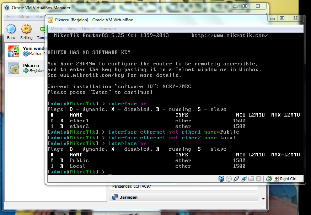Open Mesin menu in VirtualBox Manager
Screen dimensions: 311x215
point(25,17)
